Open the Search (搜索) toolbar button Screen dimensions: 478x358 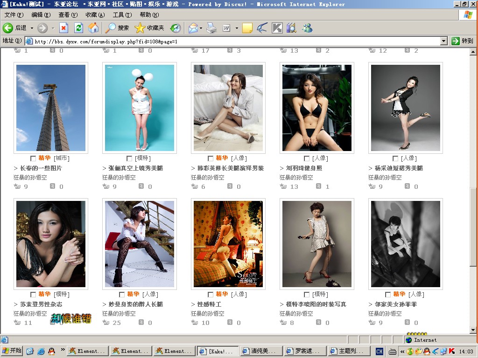coord(117,28)
